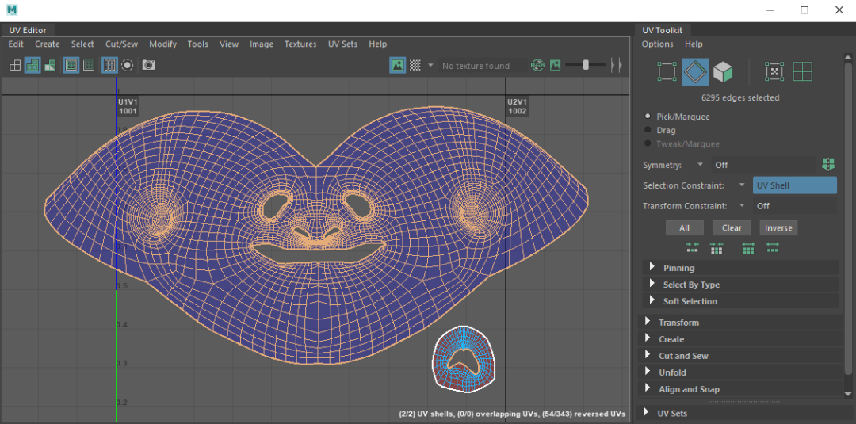Click the edge selection diamond icon
Viewport: 856px width, 424px height.
click(x=696, y=72)
